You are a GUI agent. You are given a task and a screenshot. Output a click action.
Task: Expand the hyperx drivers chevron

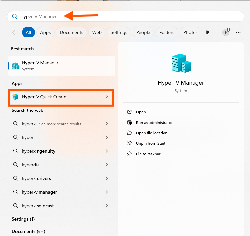click(107, 178)
